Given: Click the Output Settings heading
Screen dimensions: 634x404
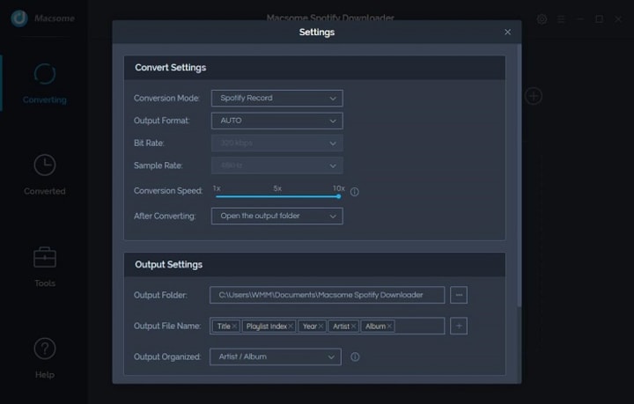Looking at the screenshot, I should 168,265.
